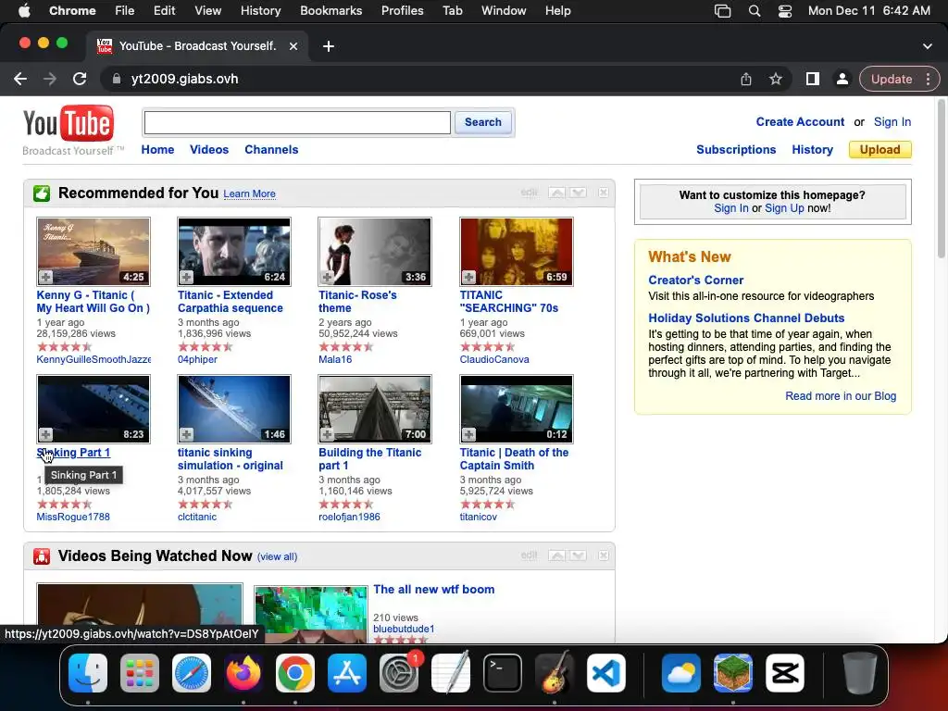Go back with the browser back arrow
The image size is (948, 711).
tap(20, 79)
